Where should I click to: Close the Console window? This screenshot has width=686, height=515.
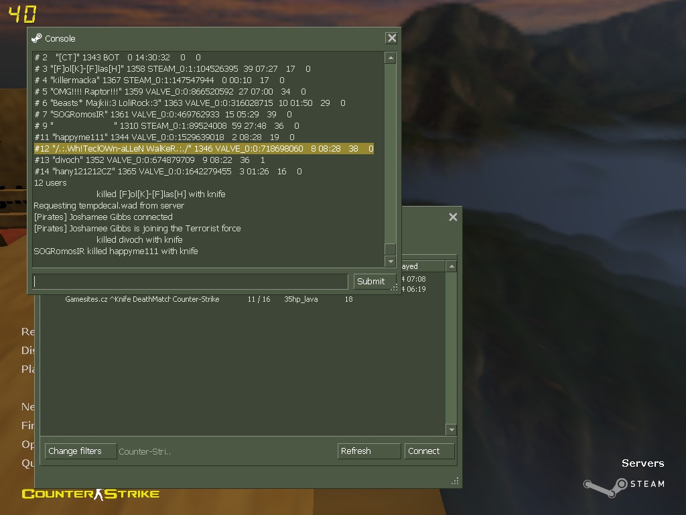pos(391,38)
